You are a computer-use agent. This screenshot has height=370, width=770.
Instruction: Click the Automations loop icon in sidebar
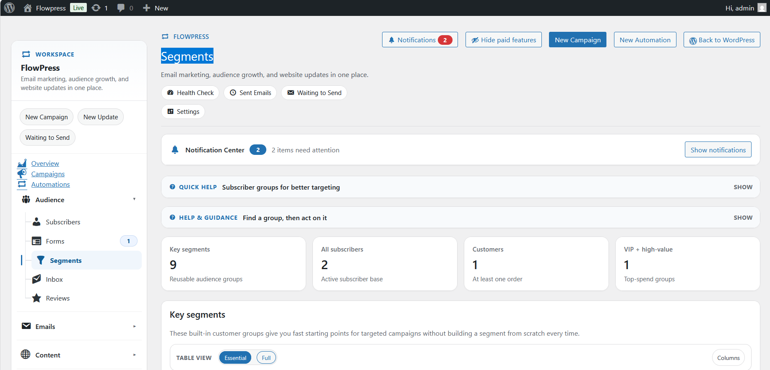[x=22, y=184]
